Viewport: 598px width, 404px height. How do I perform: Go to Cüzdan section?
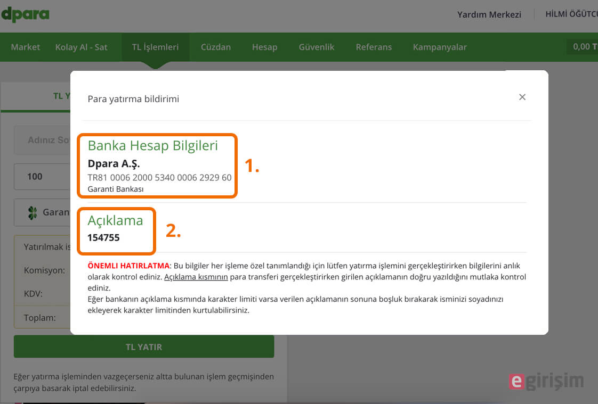[216, 47]
